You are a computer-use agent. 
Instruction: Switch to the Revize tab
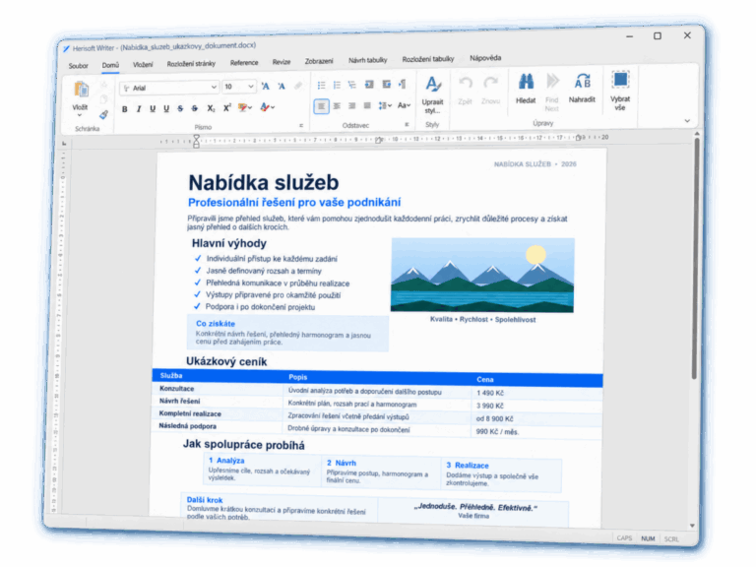tap(282, 62)
